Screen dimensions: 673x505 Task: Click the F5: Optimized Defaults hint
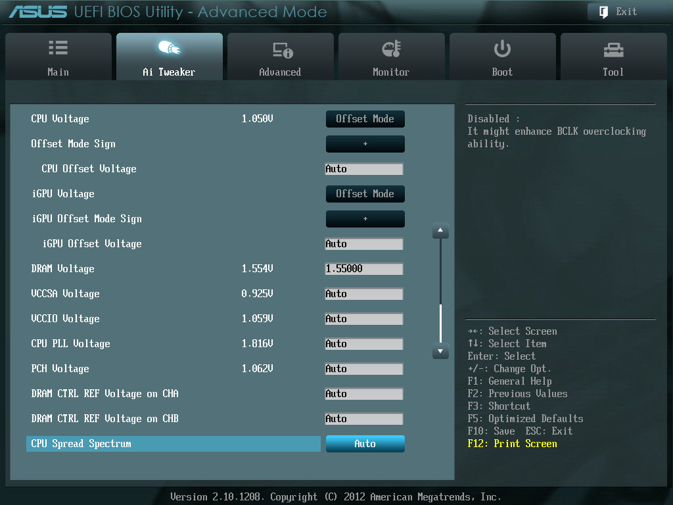525,419
